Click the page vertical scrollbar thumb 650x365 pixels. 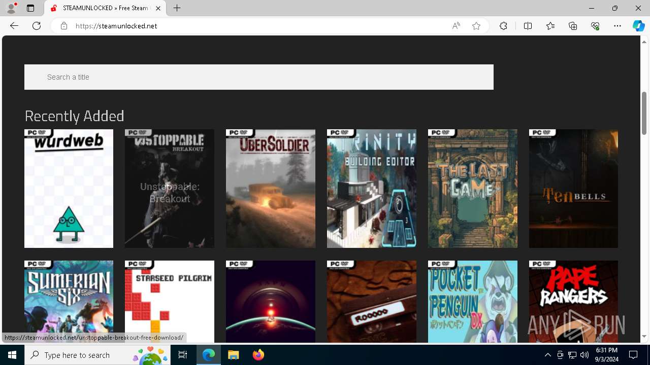644,113
